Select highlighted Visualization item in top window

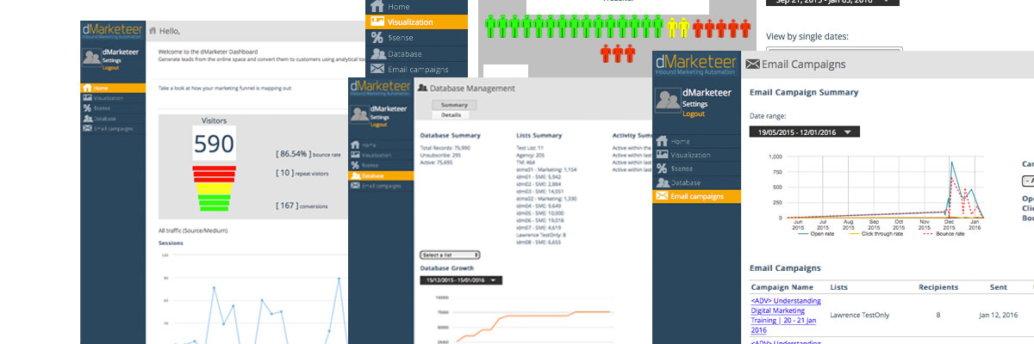pos(417,22)
